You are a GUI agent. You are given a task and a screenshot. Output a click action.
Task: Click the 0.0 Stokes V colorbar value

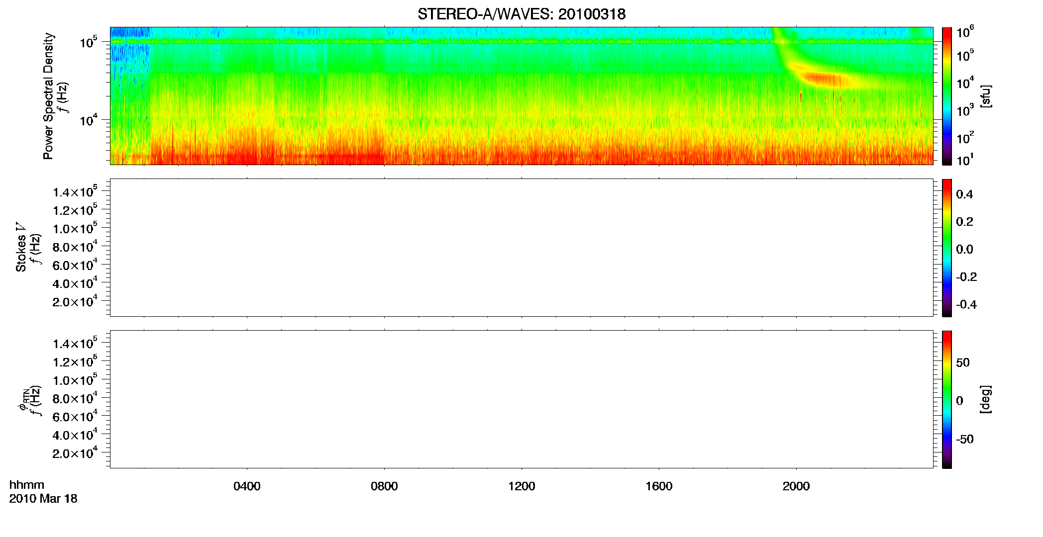pyautogui.click(x=964, y=250)
